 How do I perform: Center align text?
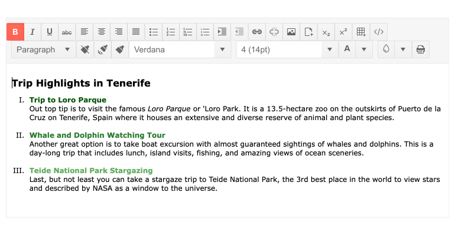coord(102,32)
